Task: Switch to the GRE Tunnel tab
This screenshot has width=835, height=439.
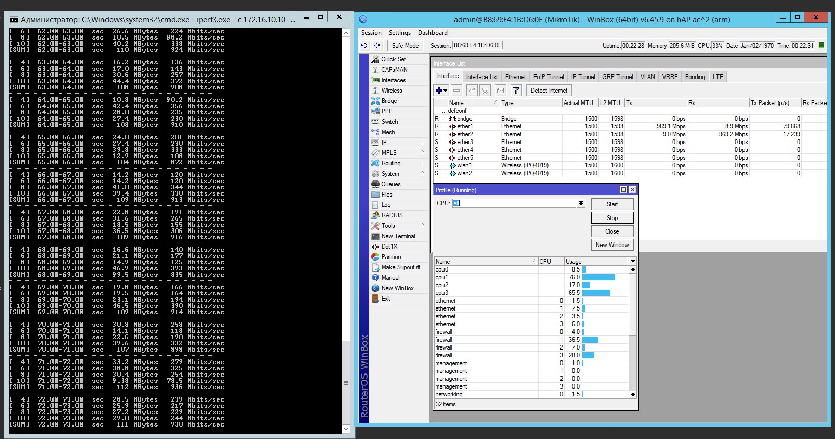Action: 617,77
